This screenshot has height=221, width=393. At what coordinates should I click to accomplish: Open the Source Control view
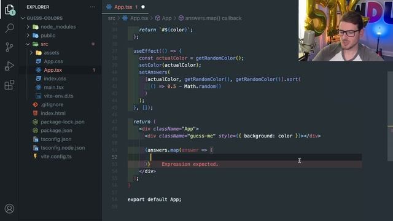pyautogui.click(x=10, y=47)
